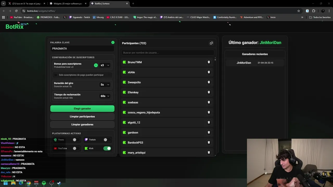Remove gardoon with the trash icon
Image resolution: width=333 pixels, height=187 pixels.
click(x=209, y=132)
